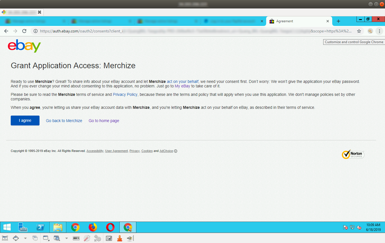Viewport: 385px width, 243px height.
Task: Follow the Go back to Merchize link
Action: pyautogui.click(x=64, y=121)
